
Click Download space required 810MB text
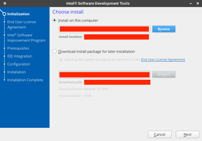[x=84, y=89]
